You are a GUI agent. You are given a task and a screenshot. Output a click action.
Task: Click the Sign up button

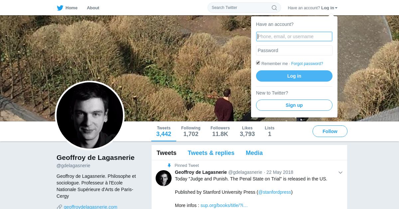(294, 105)
